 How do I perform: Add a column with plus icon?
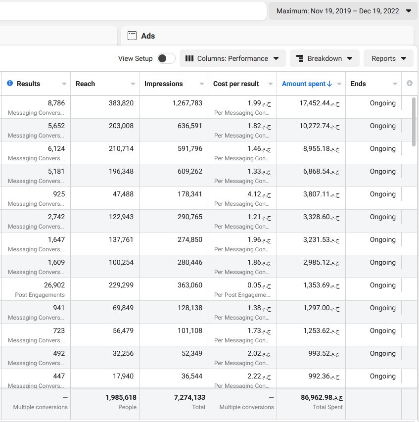coord(410,83)
